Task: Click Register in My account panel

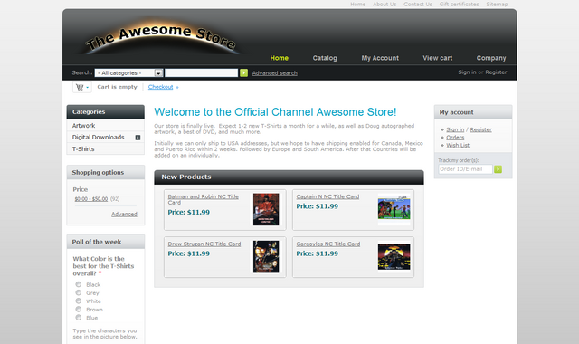Action: coord(480,129)
